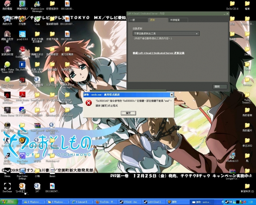Close the srcds.exe error dialog with X
256x205 pixels.
(x=171, y=94)
